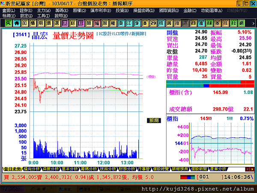Go to home via house icon
The height and width of the screenshot is (193, 257).
point(16,23)
